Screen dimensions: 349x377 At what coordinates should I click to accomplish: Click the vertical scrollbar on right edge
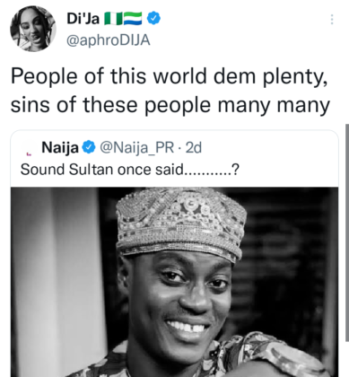(x=347, y=232)
